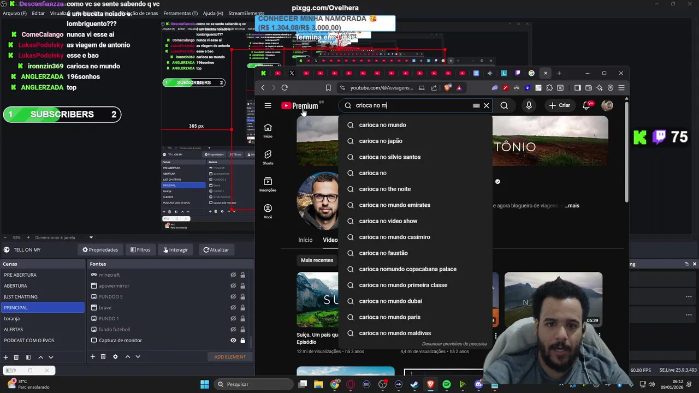
Task: Open Brave main menu hamburger
Action: click(621, 87)
